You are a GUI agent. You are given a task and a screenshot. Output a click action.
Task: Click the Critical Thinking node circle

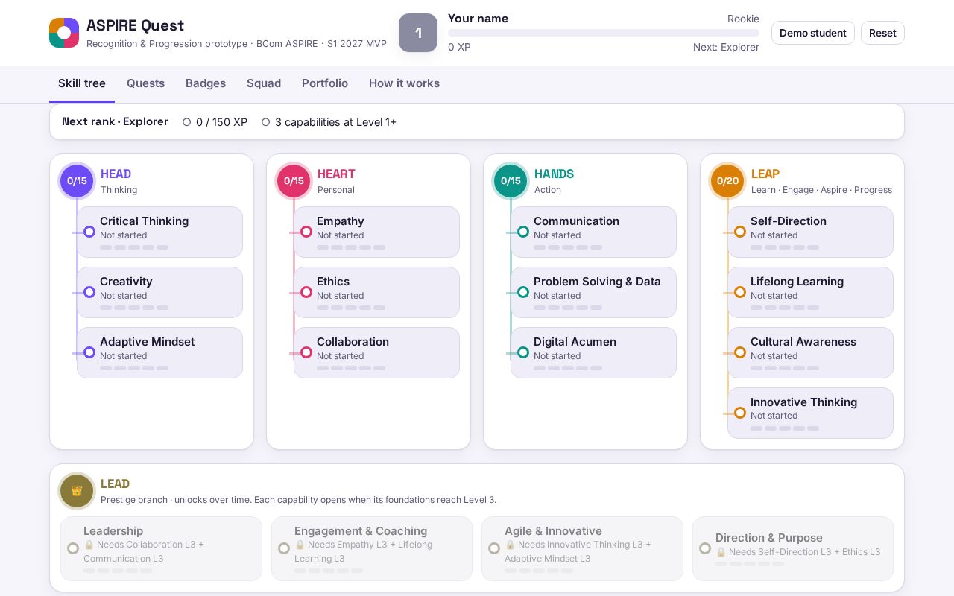(89, 232)
